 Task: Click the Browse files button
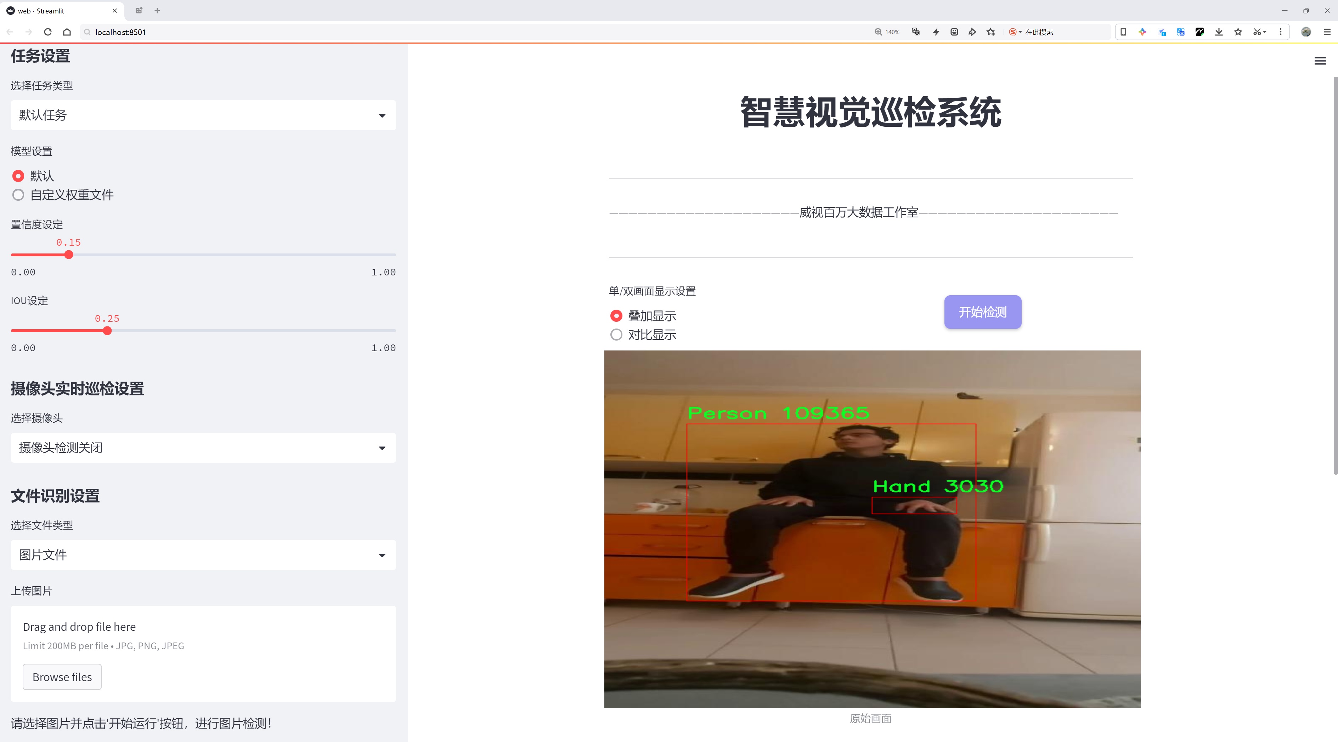tap(62, 677)
